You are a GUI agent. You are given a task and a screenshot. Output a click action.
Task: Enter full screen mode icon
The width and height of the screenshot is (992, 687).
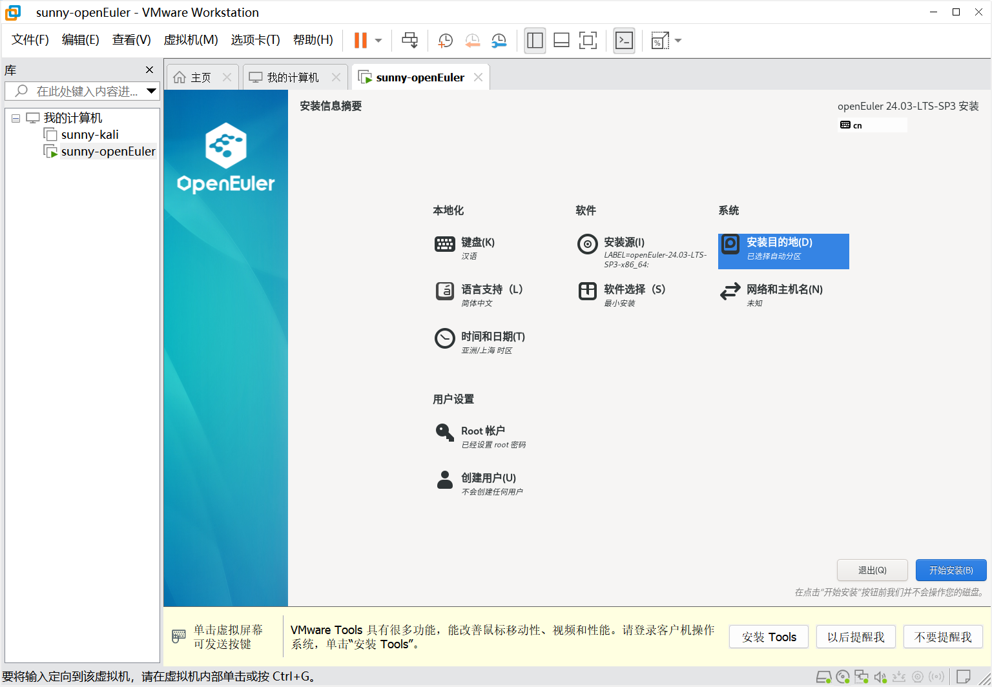[588, 40]
